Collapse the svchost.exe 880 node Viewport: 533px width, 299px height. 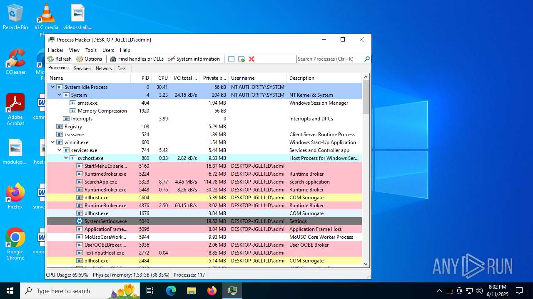66,158
